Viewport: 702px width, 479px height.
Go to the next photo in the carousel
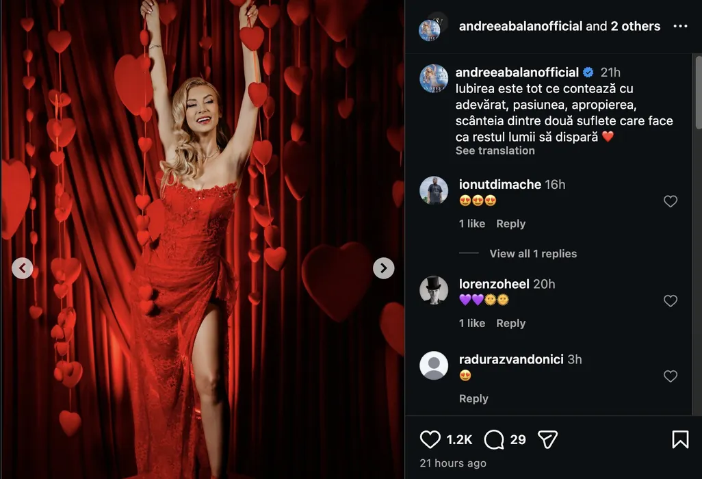(x=383, y=268)
